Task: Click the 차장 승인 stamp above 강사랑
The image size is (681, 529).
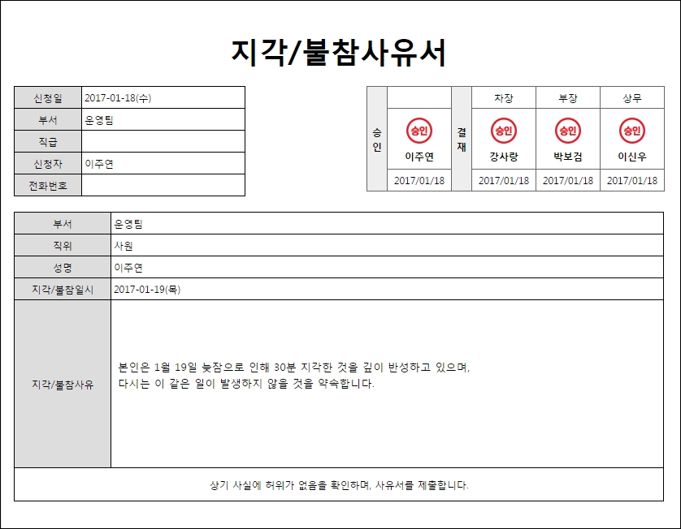Action: coord(503,131)
